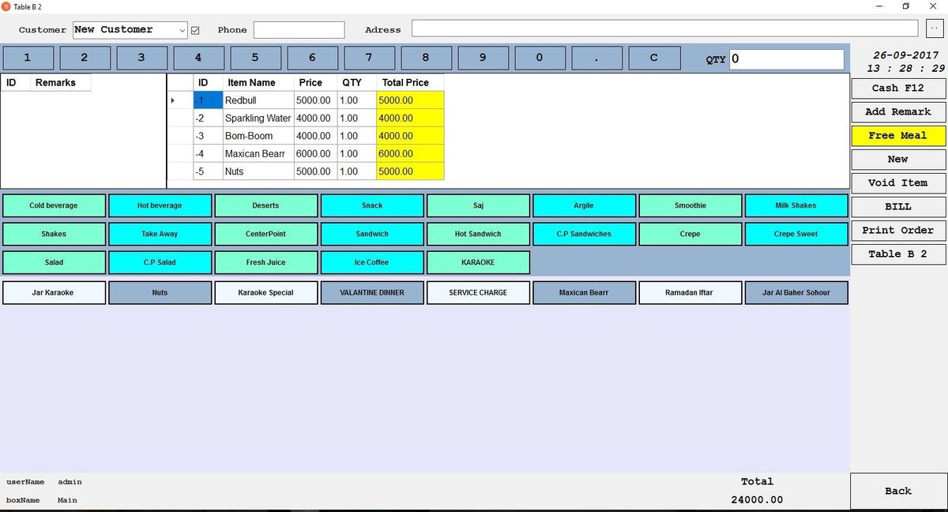This screenshot has width=948, height=512.
Task: Open the Shakes category
Action: point(54,234)
